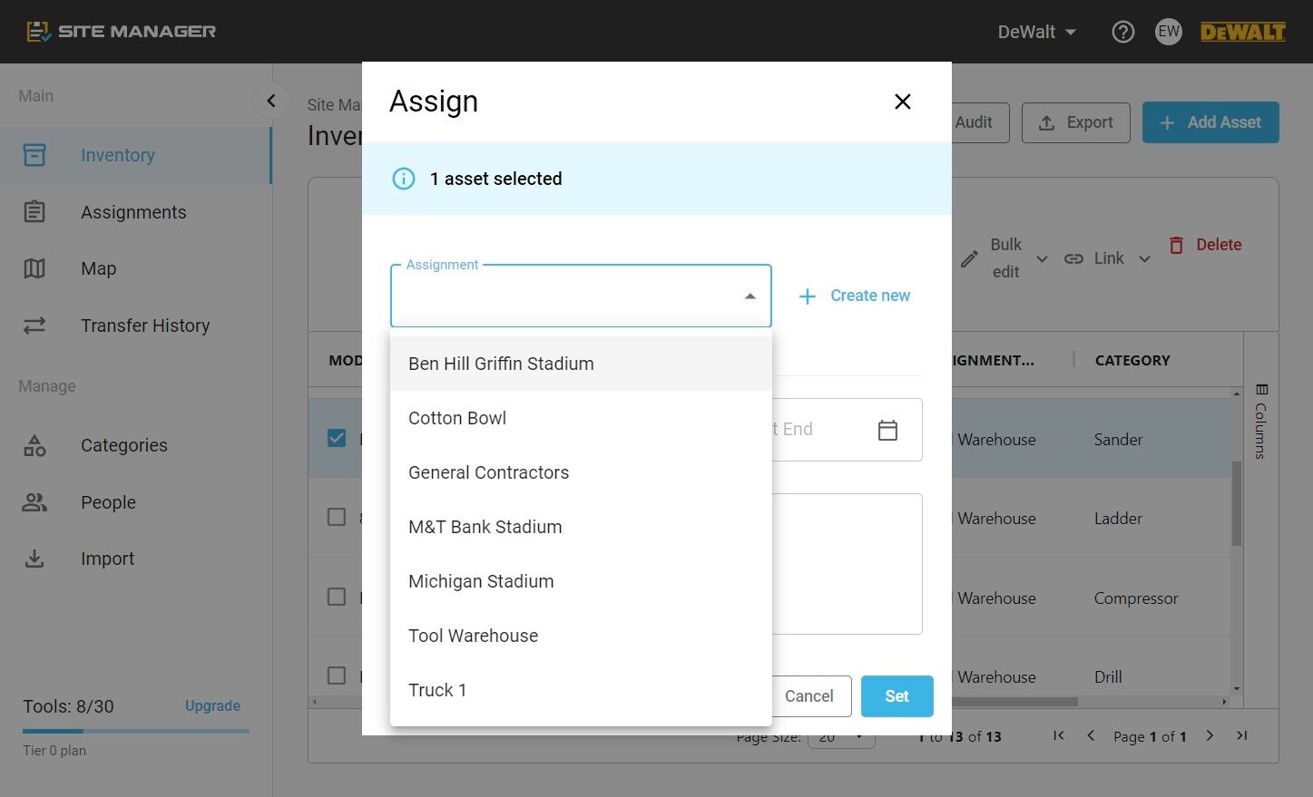
Task: Open the Columns side panel
Action: coord(1261,422)
